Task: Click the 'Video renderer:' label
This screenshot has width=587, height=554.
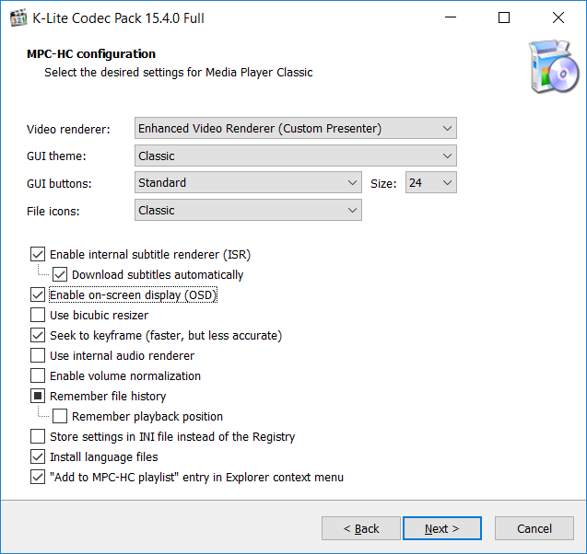Action: coord(68,130)
